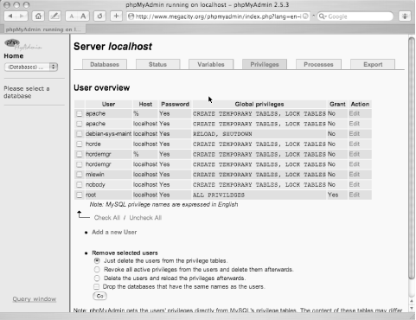The height and width of the screenshot is (320, 416).
Task: Tick the hordemgr localhost user checkbox
Action: (80, 164)
